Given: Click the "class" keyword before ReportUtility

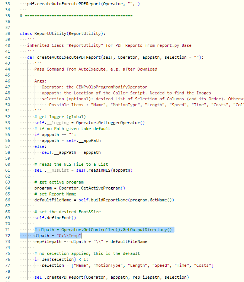Looking at the screenshot, I should pyautogui.click(x=26, y=33).
